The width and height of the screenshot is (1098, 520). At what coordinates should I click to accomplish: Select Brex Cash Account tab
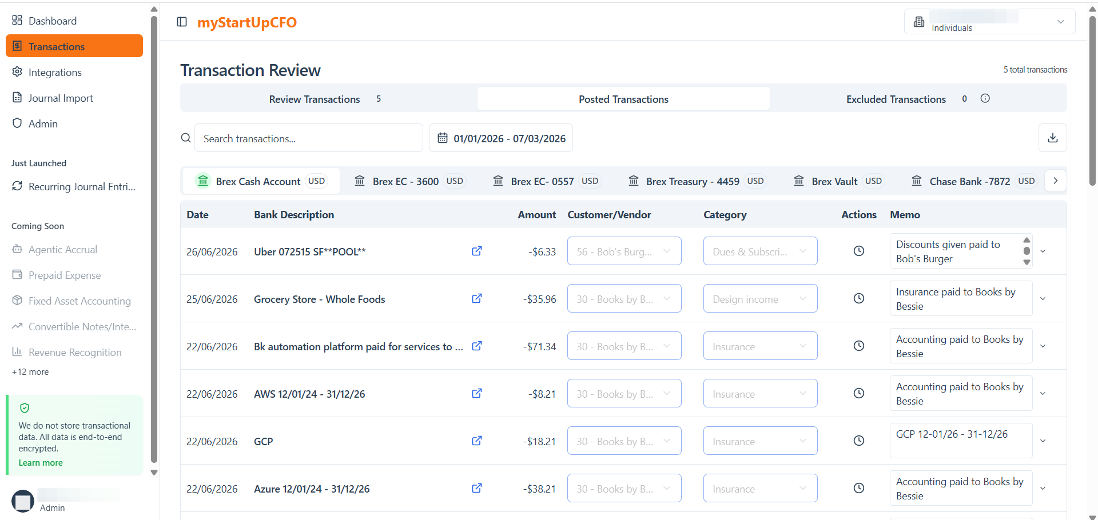pos(261,181)
